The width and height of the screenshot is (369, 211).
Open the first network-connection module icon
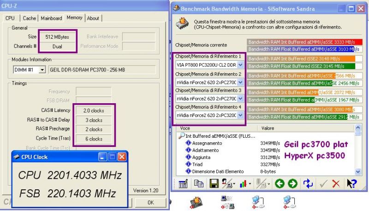[x=258, y=202]
